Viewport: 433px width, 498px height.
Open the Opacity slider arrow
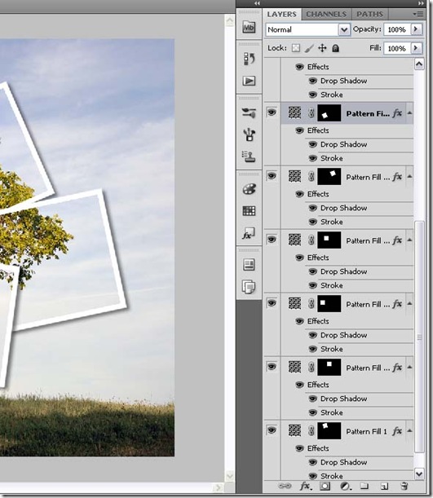point(416,29)
